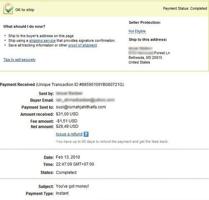
Task: Click the $31,00 USD amount received value
Action: coord(67,114)
